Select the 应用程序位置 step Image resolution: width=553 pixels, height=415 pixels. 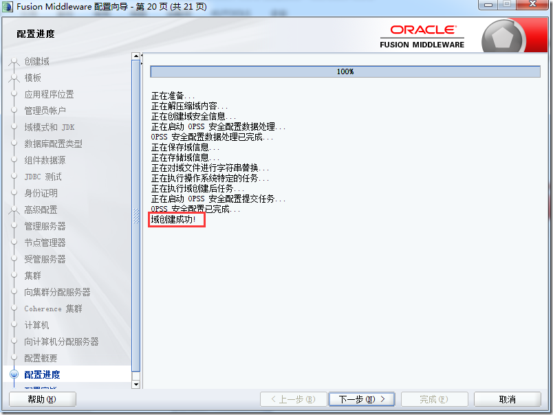49,94
